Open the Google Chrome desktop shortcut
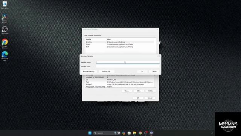Screen dimensions: 241x136 pyautogui.click(x=5, y=44)
